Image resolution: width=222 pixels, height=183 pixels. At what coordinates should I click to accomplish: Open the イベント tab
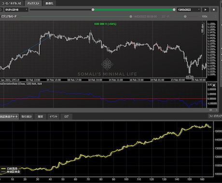54,117
